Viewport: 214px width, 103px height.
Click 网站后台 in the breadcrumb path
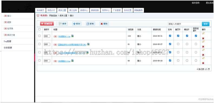pyautogui.click(x=53, y=16)
